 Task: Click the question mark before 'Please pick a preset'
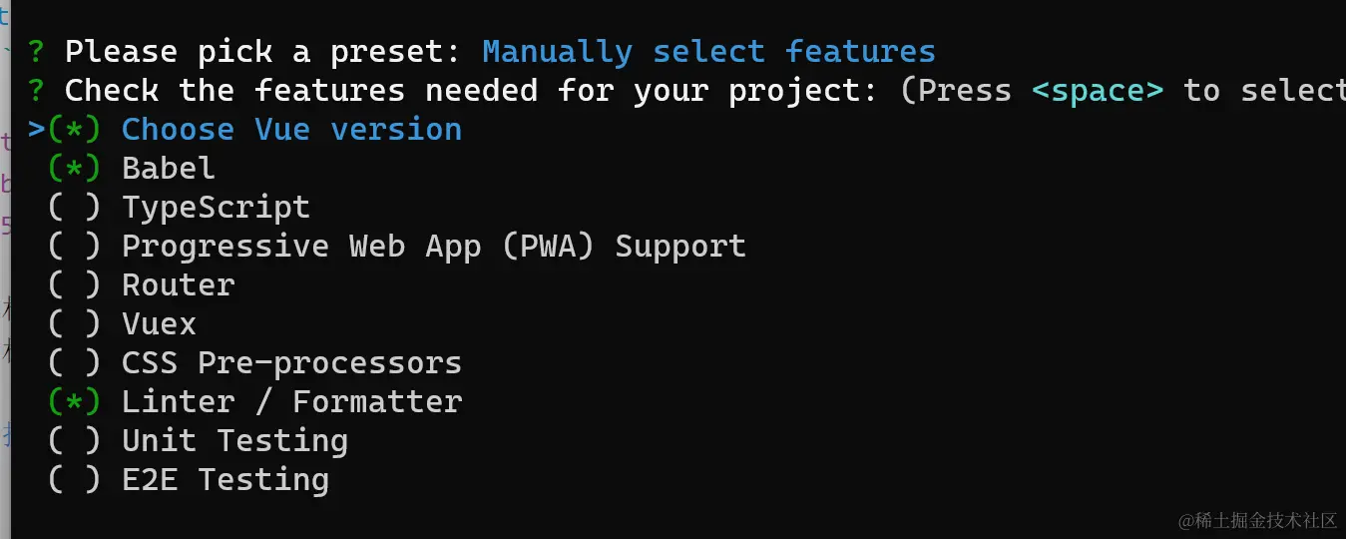click(36, 52)
